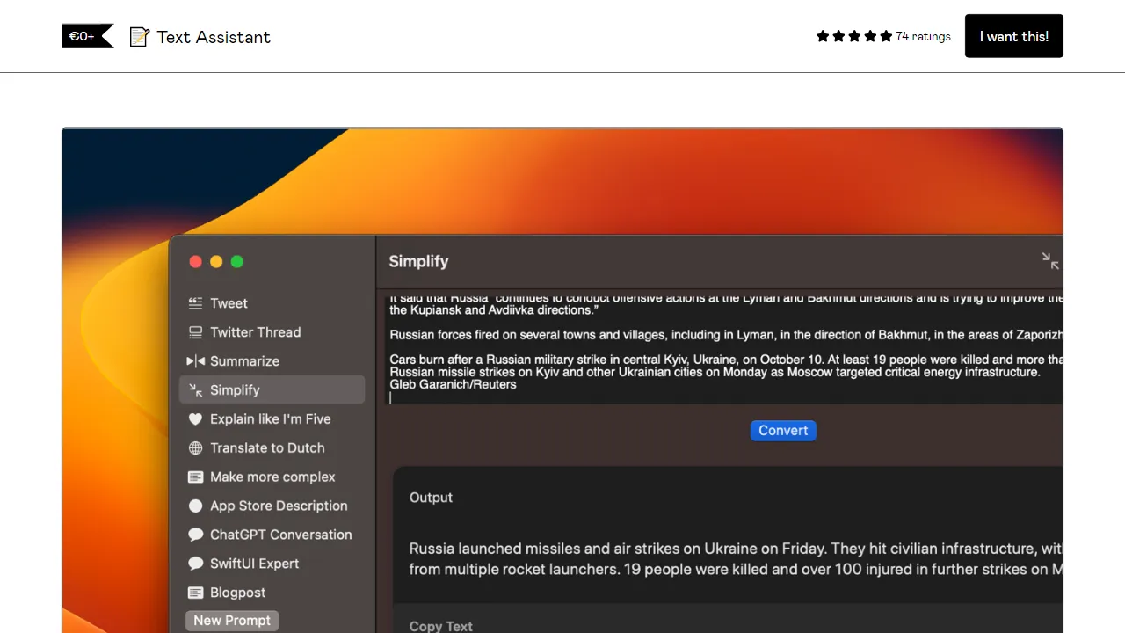Click the Summarize prompt icon
The width and height of the screenshot is (1125, 633).
pyautogui.click(x=195, y=361)
